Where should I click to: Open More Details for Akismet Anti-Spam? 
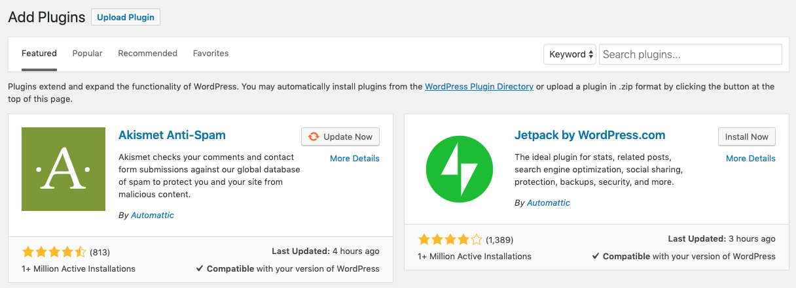[354, 158]
